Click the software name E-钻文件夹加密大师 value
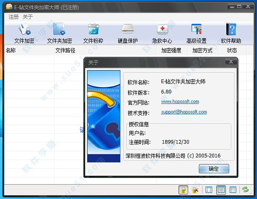 [183, 81]
